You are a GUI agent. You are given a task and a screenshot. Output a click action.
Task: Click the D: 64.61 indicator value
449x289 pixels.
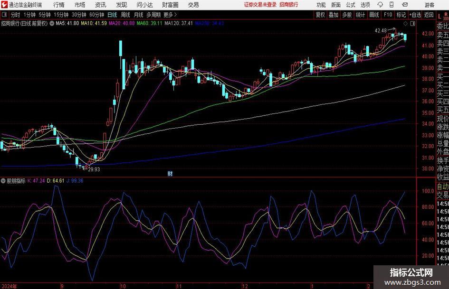coord(56,181)
